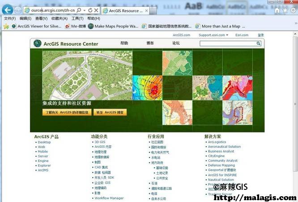
Task: Click the stop loading X in the address bar
Action: coord(96,10)
